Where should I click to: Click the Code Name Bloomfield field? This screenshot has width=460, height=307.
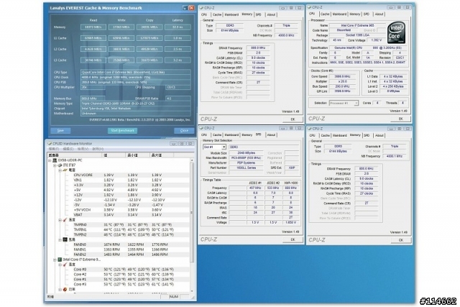[344, 30]
